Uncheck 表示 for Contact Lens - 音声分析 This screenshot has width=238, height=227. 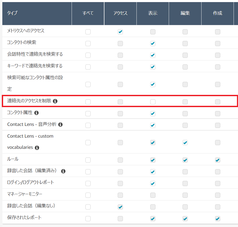tap(153, 125)
